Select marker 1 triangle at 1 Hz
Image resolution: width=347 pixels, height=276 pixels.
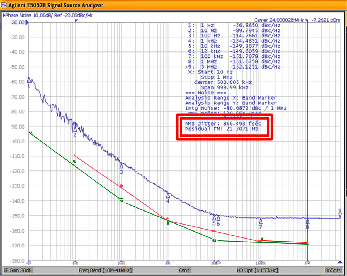(29, 80)
